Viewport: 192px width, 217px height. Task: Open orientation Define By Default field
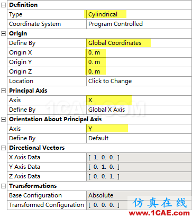click(x=139, y=138)
